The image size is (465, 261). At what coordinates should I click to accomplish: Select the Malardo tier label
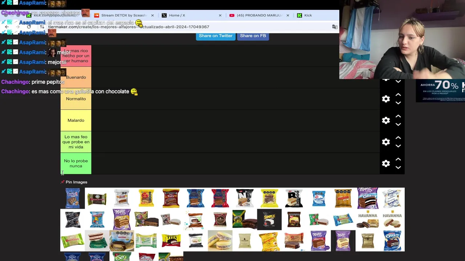tap(76, 120)
